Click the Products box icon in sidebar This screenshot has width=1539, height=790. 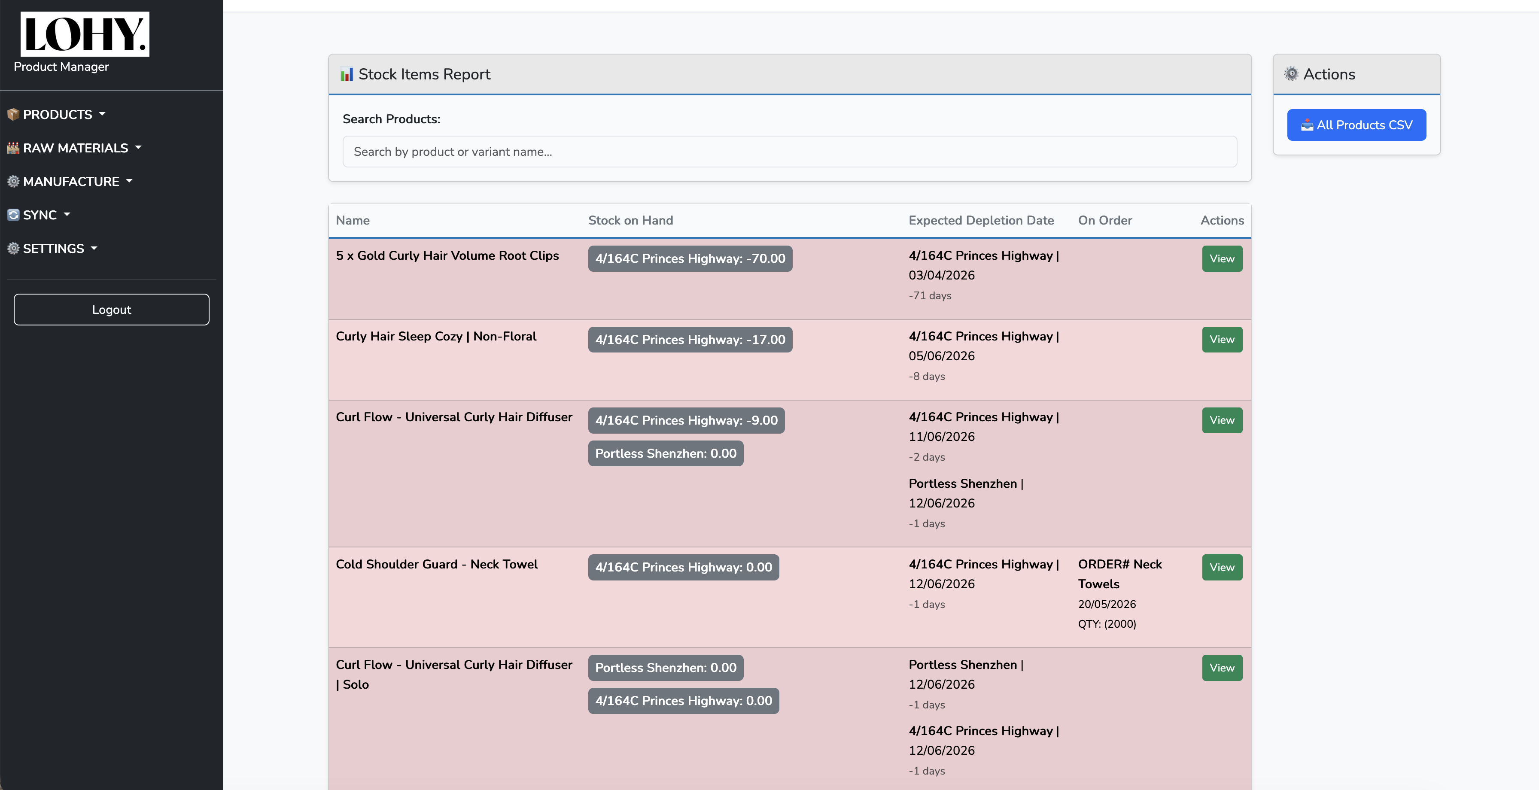13,114
